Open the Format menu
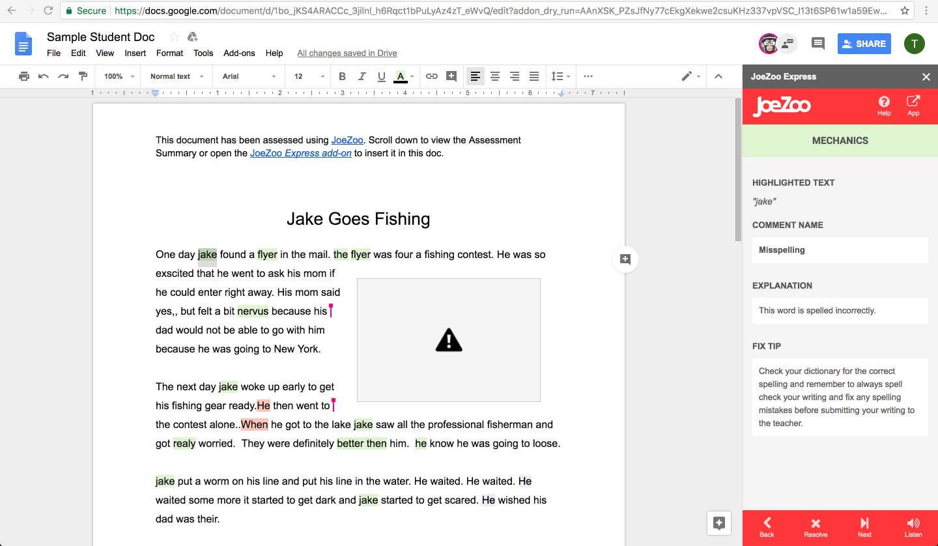Image resolution: width=938 pixels, height=546 pixels. pyautogui.click(x=170, y=53)
